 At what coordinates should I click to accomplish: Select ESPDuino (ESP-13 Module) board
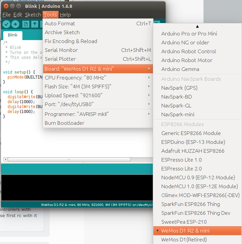coord(197,142)
